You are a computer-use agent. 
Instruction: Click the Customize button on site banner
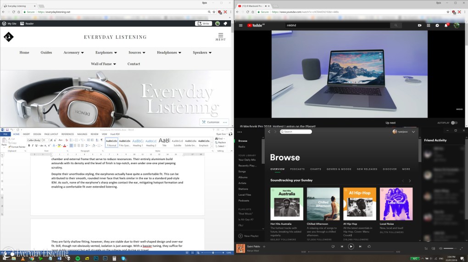[x=211, y=122]
